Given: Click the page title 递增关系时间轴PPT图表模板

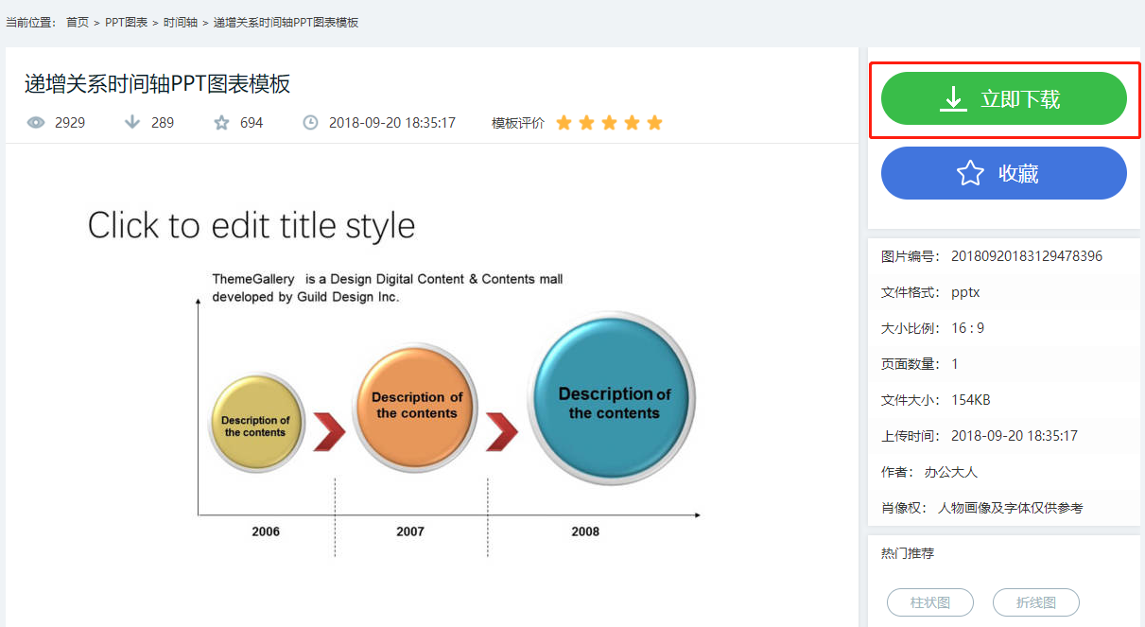Looking at the screenshot, I should 157,84.
